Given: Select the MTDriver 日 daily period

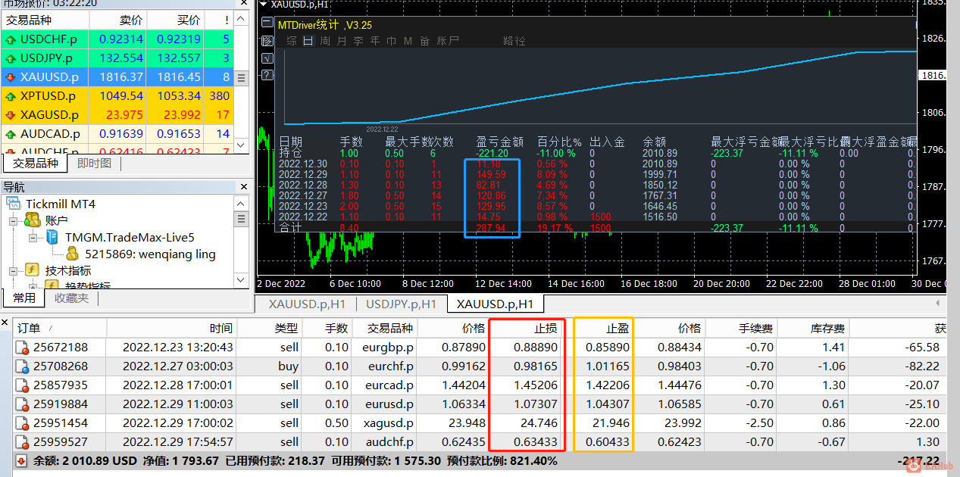Looking at the screenshot, I should point(308,41).
